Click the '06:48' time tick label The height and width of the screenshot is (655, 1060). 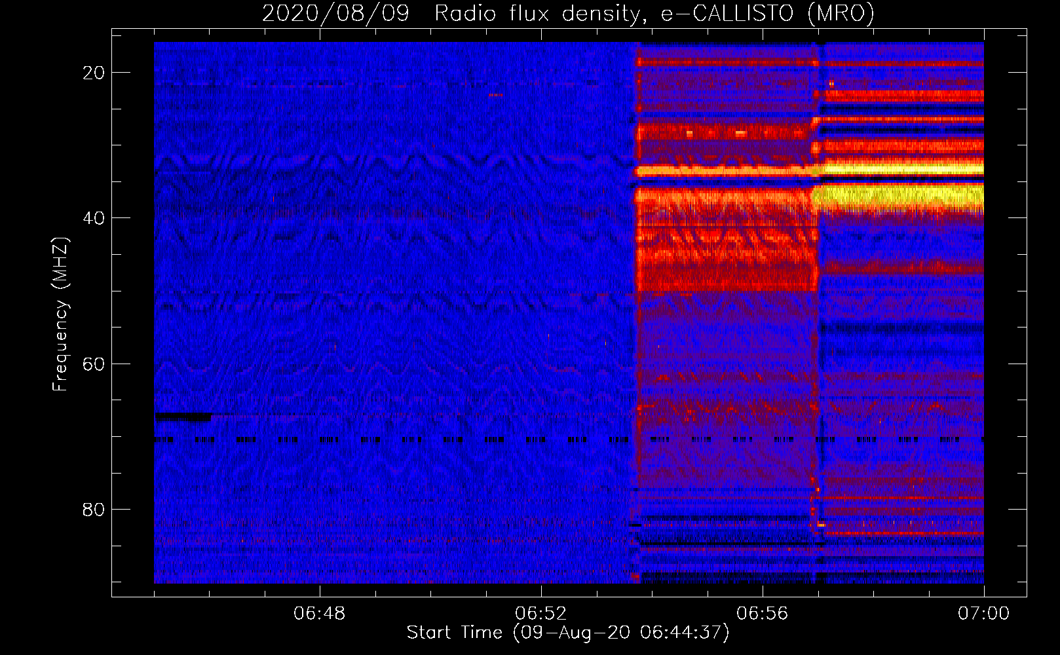[x=320, y=614]
